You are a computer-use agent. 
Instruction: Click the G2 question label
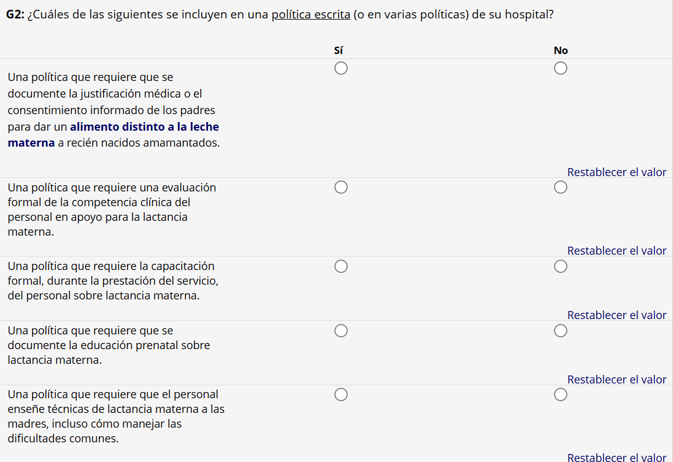pos(15,14)
